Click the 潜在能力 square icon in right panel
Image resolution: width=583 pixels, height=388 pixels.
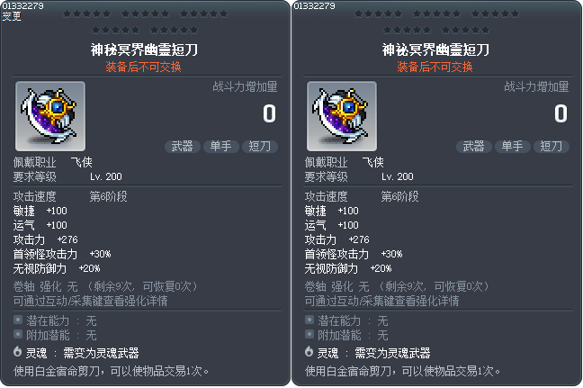[309, 320]
